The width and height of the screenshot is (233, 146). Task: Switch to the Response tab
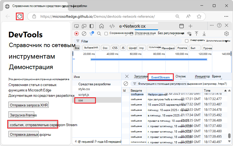point(181,76)
